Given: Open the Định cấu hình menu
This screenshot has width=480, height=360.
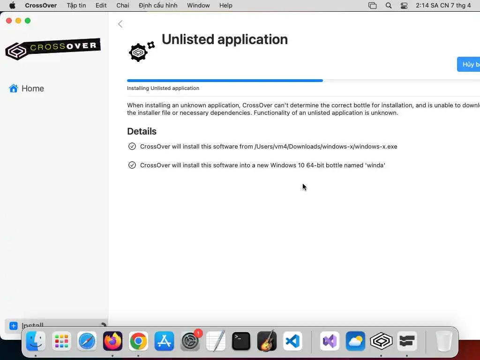Looking at the screenshot, I should click(x=158, y=6).
